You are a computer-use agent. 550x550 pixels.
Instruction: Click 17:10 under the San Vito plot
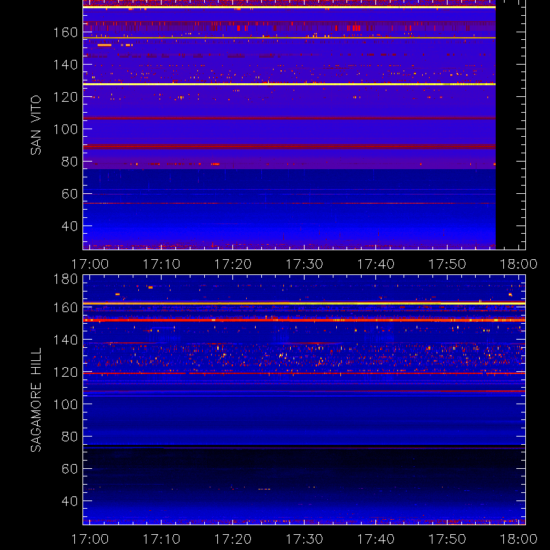(162, 264)
